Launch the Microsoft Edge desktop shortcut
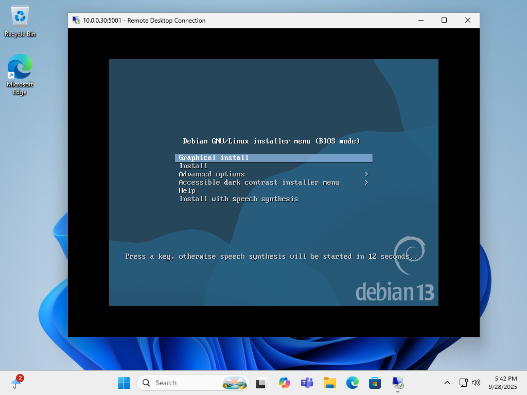The width and height of the screenshot is (527, 395). click(20, 68)
